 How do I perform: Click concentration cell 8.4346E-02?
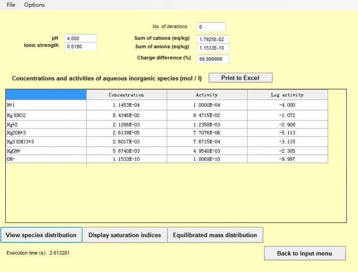pos(127,115)
